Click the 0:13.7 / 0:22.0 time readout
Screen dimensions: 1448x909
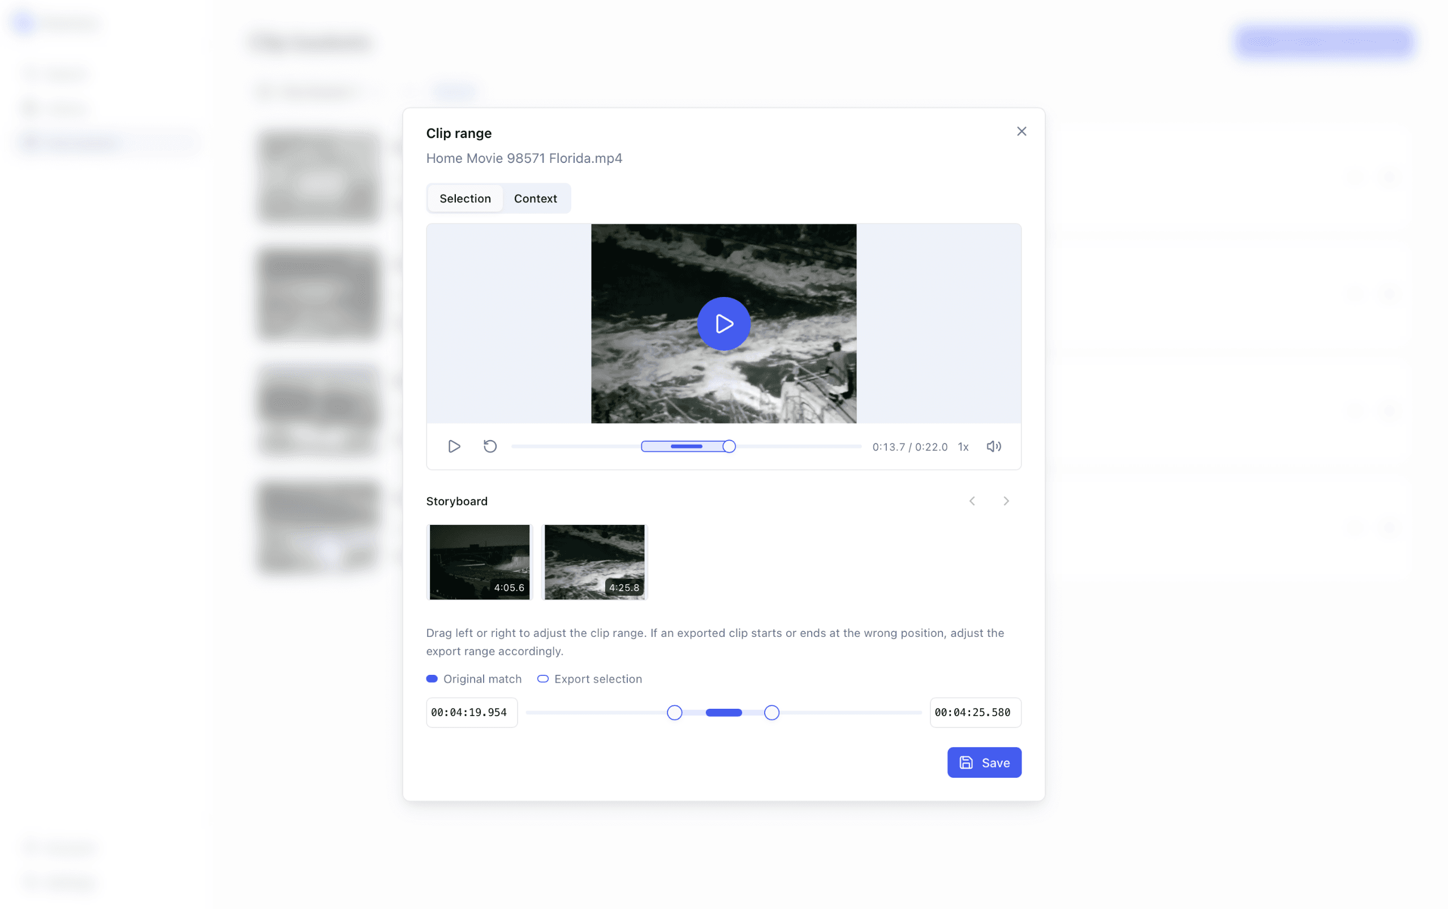910,447
